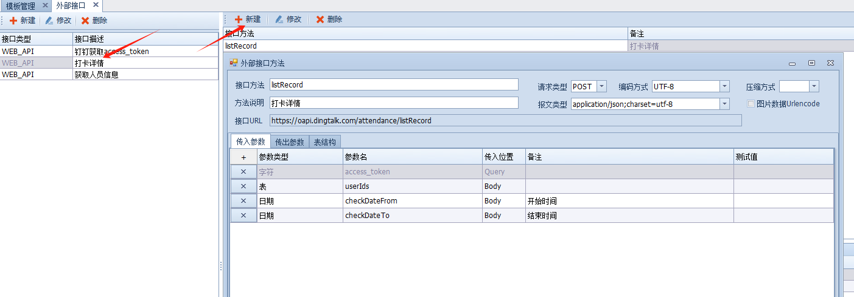Screen dimensions: 854x297
Task: Remove the userIds parameter row
Action: 243,186
